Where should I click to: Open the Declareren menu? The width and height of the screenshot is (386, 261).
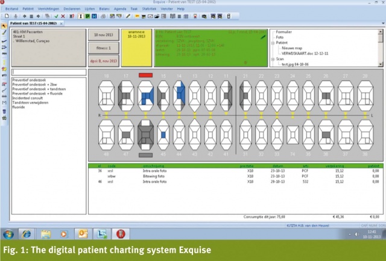point(72,9)
